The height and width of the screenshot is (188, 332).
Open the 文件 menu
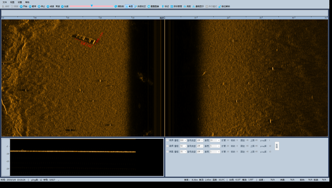pyautogui.click(x=4, y=2)
